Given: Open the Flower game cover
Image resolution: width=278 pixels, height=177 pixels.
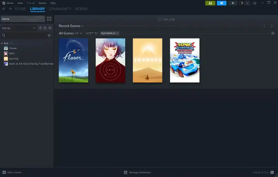Looking at the screenshot, I should [73, 60].
